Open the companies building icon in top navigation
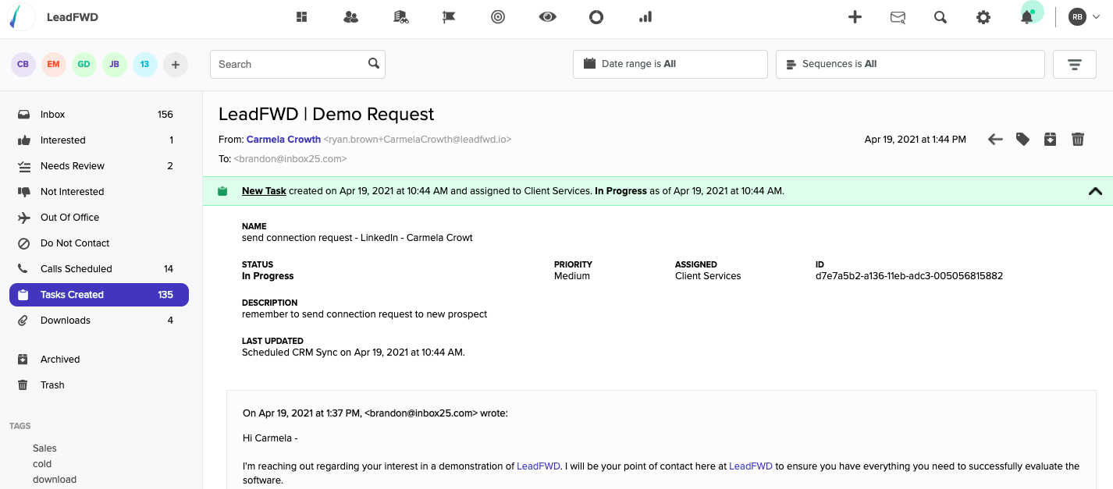Viewport: 1113px width, 489px height. 401,17
